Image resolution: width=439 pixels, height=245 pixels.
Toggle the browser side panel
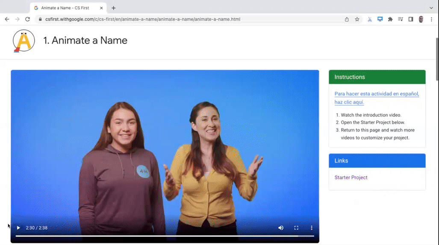point(411,19)
